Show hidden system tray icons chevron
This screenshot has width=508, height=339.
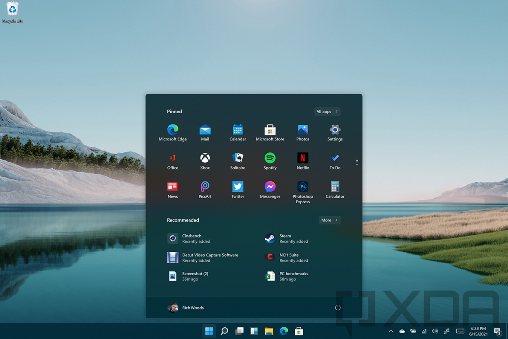pos(391,331)
